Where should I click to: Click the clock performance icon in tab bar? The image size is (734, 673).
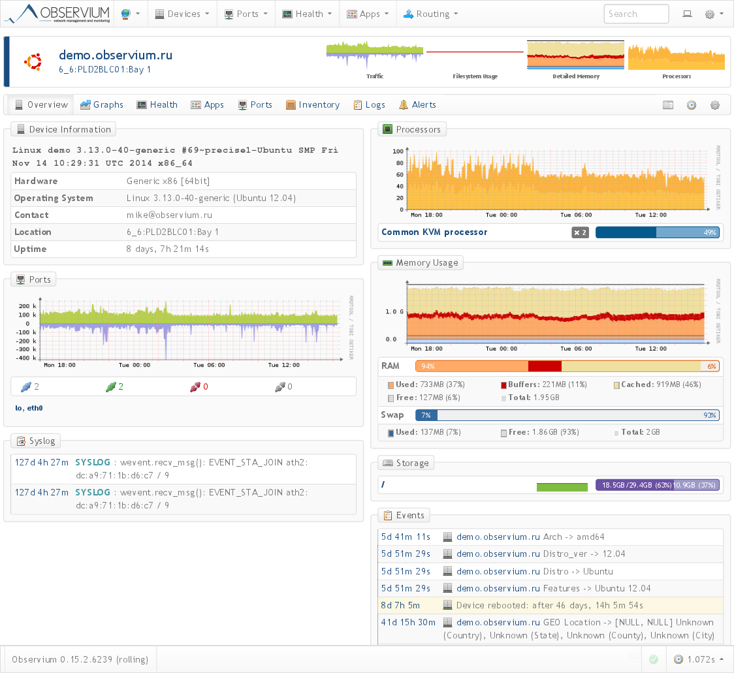click(x=692, y=105)
